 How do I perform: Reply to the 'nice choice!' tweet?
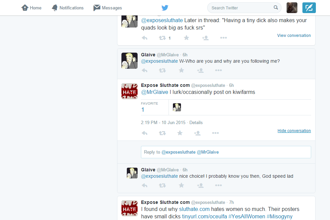(145, 185)
